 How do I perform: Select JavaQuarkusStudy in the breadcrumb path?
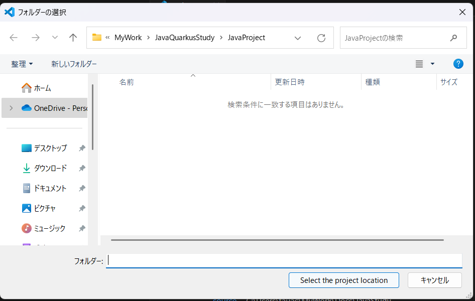185,38
